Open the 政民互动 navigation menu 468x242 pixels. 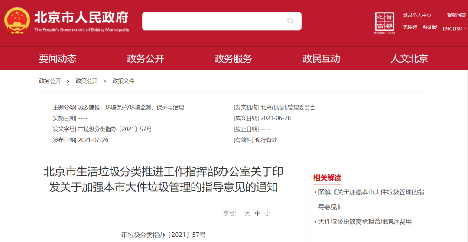click(322, 59)
